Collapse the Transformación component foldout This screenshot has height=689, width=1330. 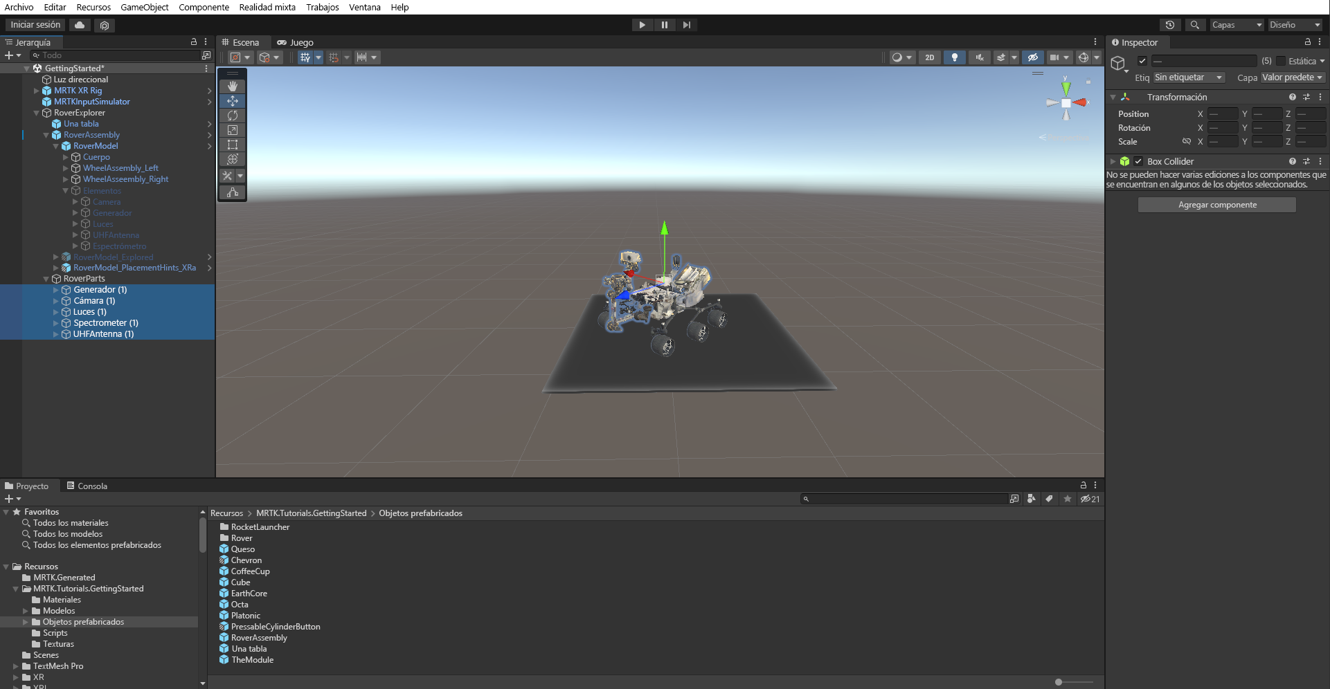pyautogui.click(x=1113, y=98)
